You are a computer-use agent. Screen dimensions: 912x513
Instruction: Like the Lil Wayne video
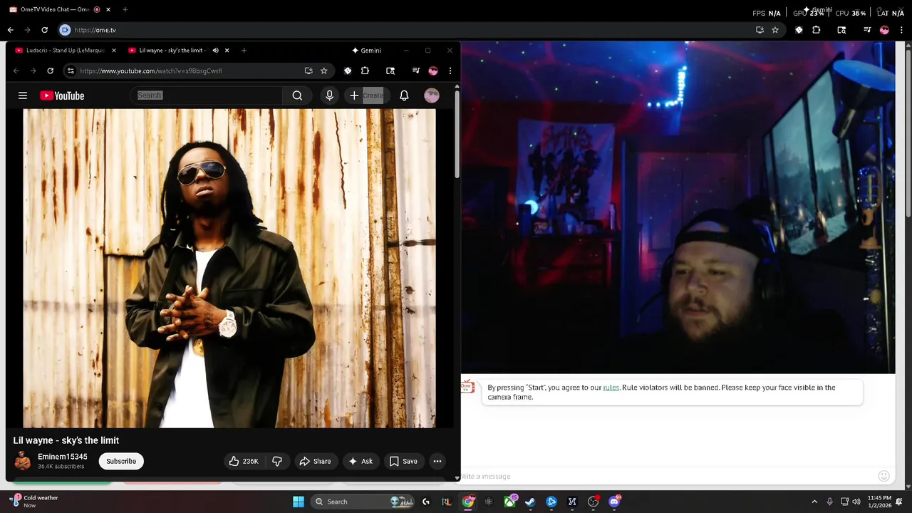pos(243,461)
